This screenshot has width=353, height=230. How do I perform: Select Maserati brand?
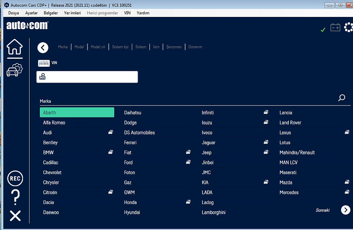pos(288,172)
